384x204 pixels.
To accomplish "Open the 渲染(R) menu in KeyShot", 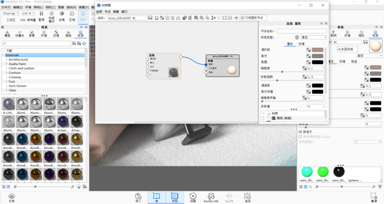I will [71, 7].
